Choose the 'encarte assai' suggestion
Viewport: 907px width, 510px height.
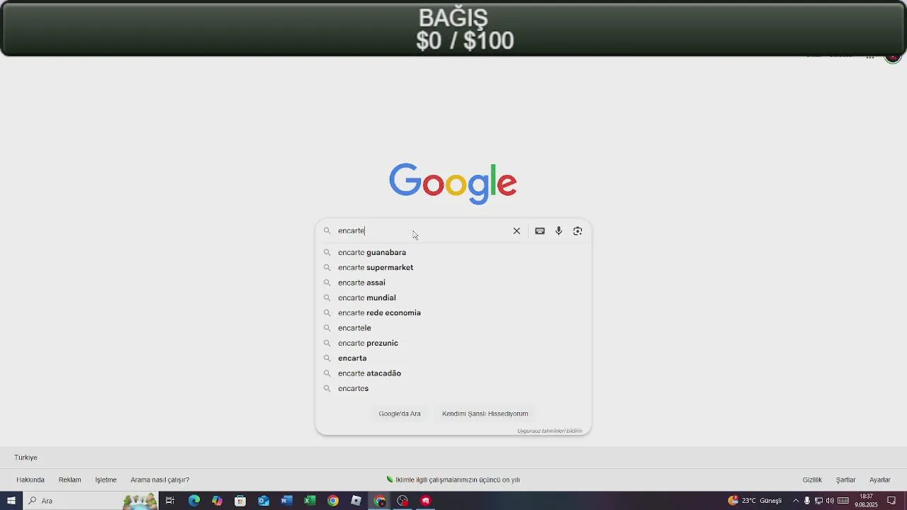click(453, 283)
